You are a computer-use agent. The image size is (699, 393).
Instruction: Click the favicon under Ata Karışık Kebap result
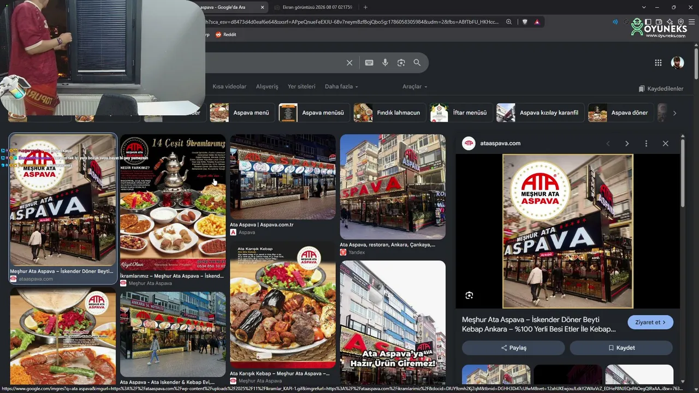pyautogui.click(x=233, y=381)
